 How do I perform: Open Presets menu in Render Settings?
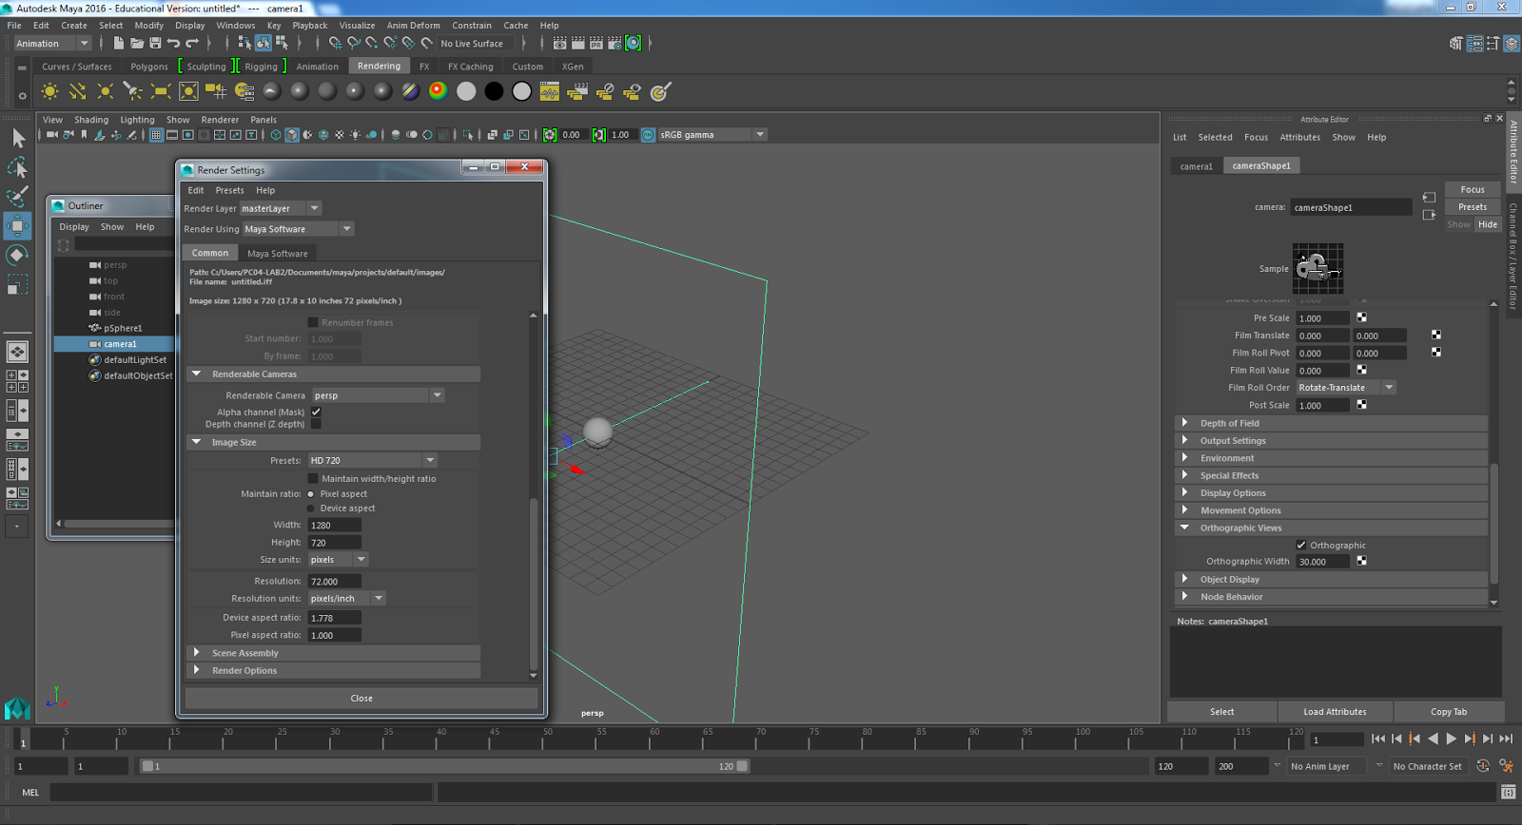[229, 190]
